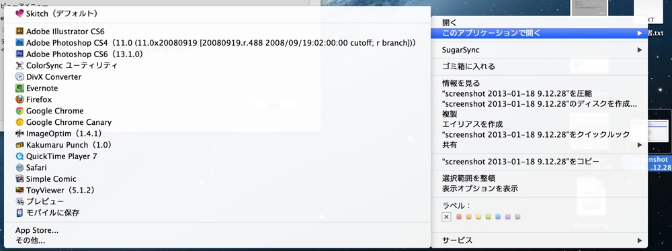The image size is (672, 251).
Task: Click the ImageOptim icon
Action: (19, 134)
